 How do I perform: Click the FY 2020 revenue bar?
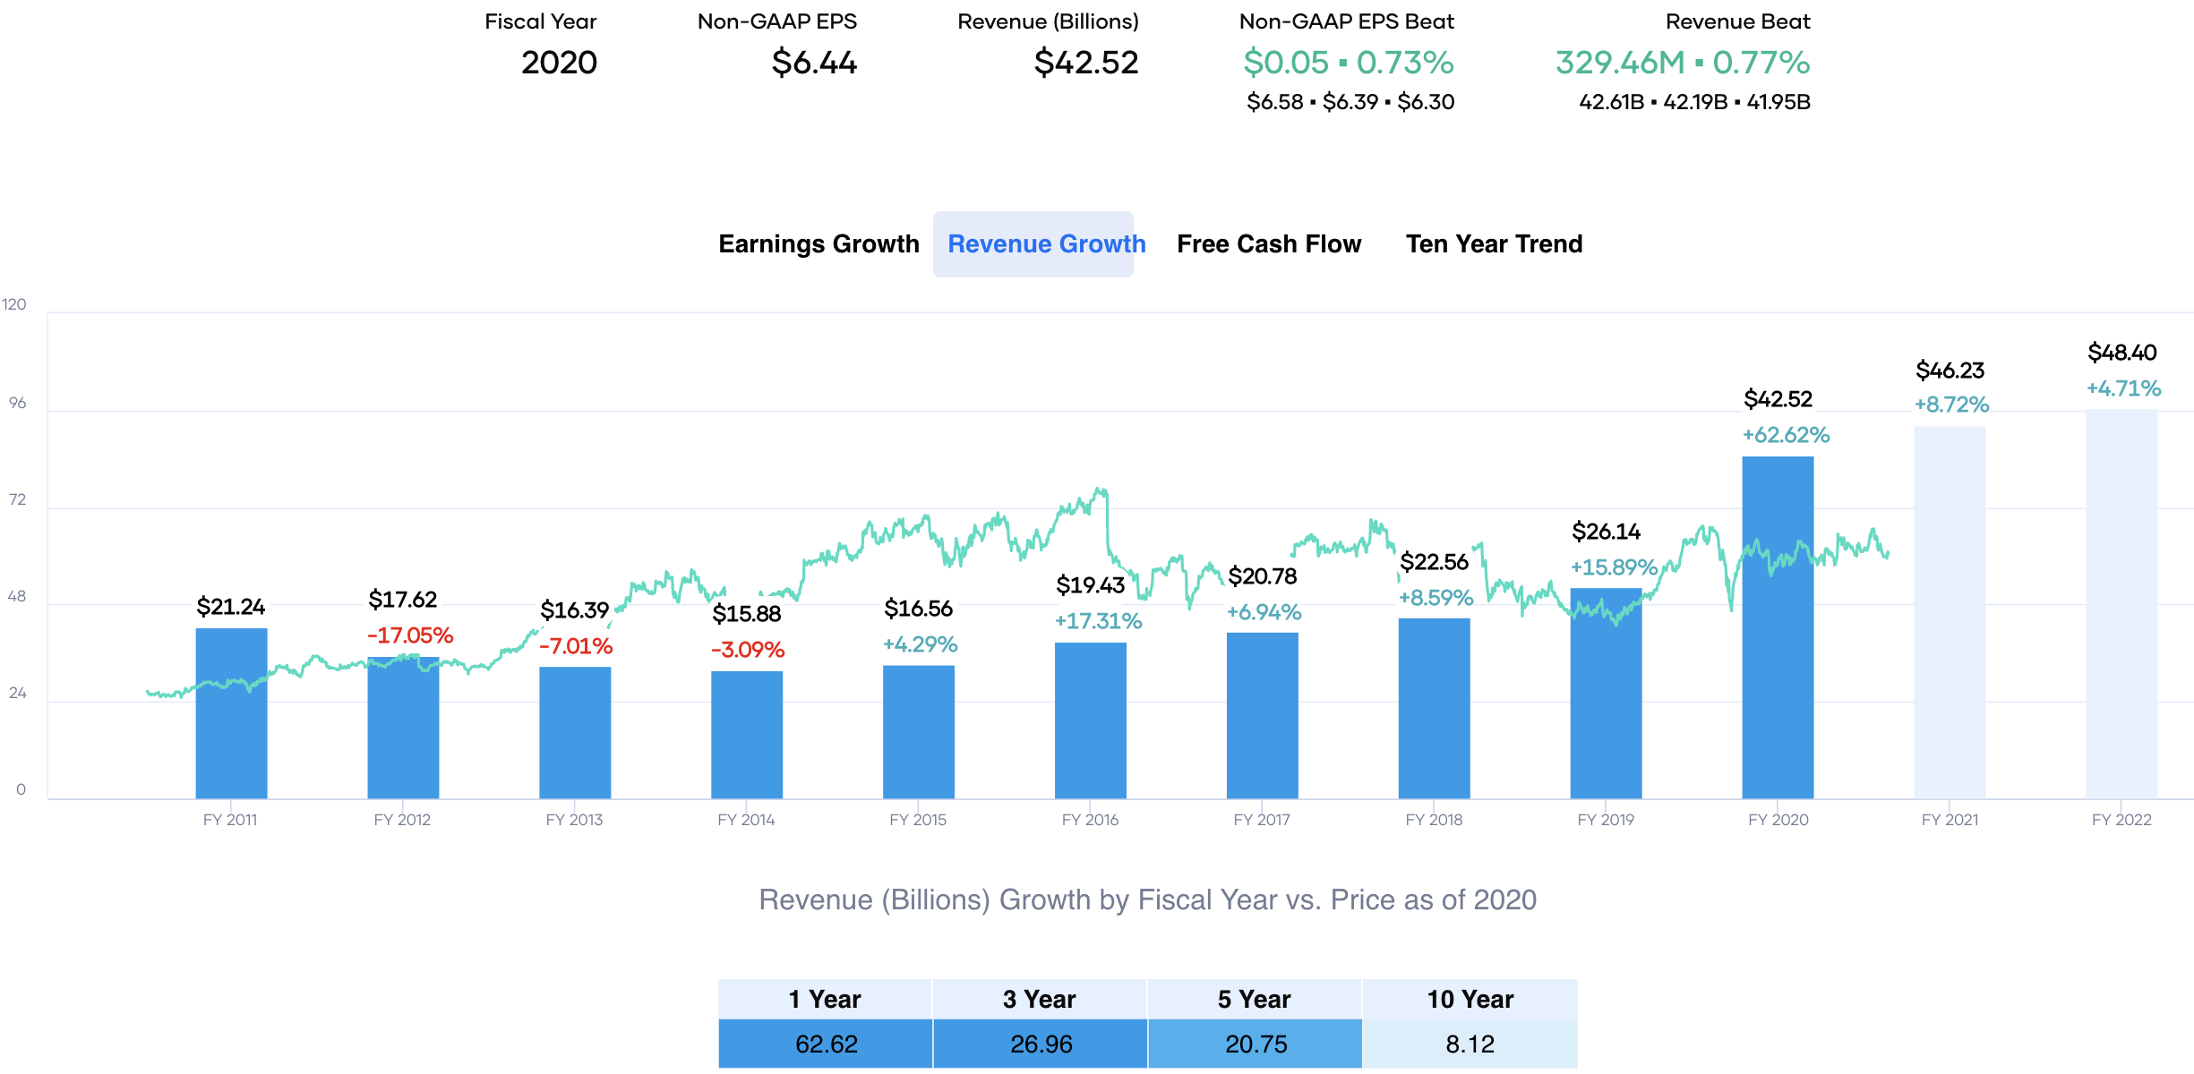(x=1778, y=627)
